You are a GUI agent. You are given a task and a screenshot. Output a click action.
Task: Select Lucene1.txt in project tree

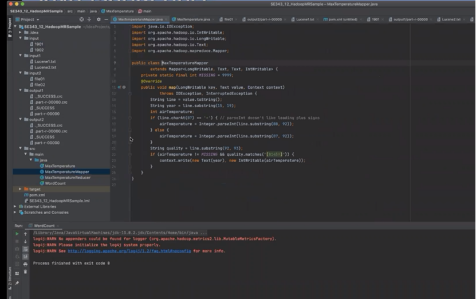click(x=45, y=61)
